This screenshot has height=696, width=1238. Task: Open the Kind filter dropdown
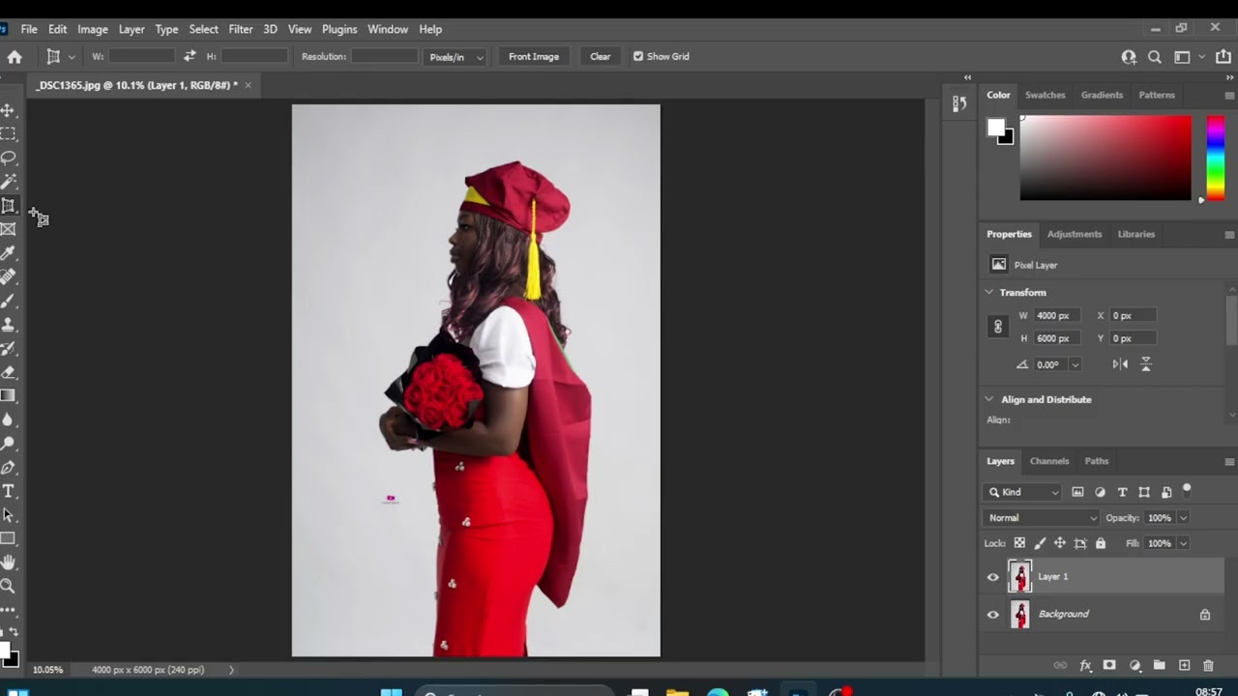point(1021,492)
